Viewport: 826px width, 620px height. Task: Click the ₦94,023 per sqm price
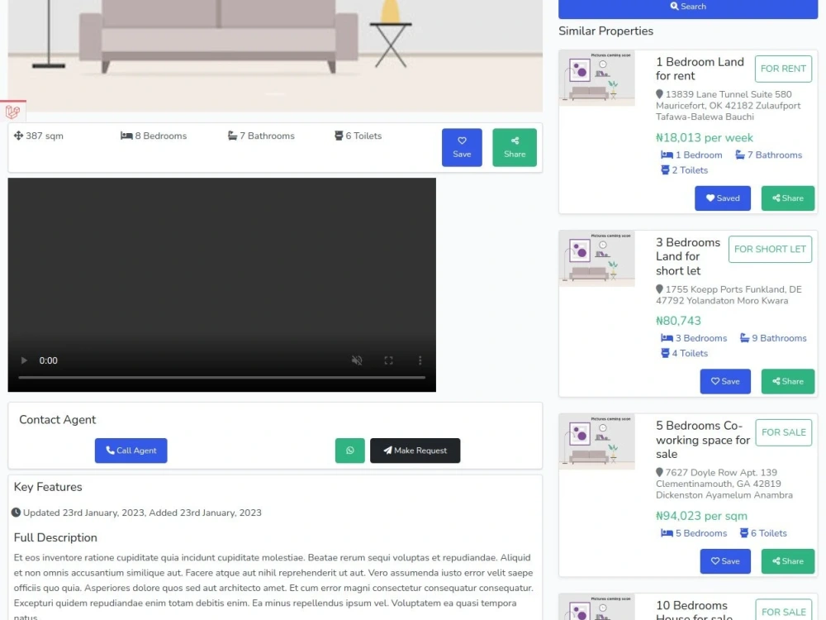[x=701, y=516]
